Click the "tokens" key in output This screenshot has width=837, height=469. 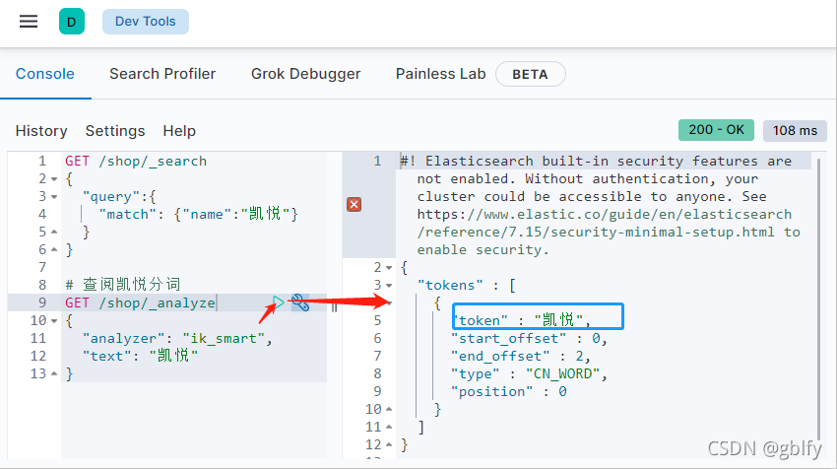click(450, 286)
